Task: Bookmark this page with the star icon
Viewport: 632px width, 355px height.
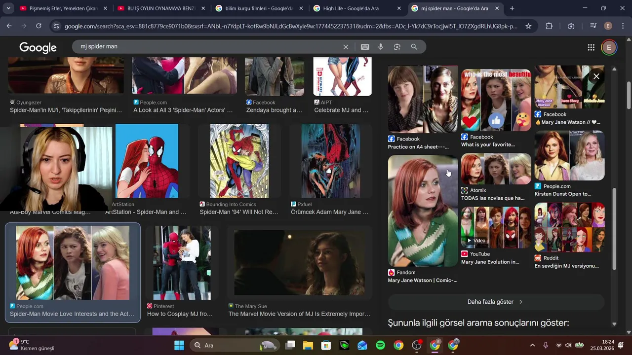Action: (x=528, y=26)
